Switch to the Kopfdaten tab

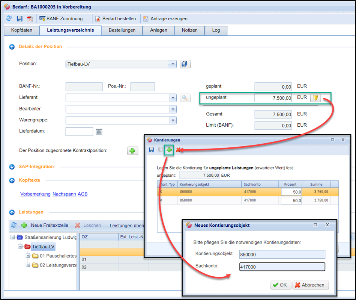click(x=22, y=30)
